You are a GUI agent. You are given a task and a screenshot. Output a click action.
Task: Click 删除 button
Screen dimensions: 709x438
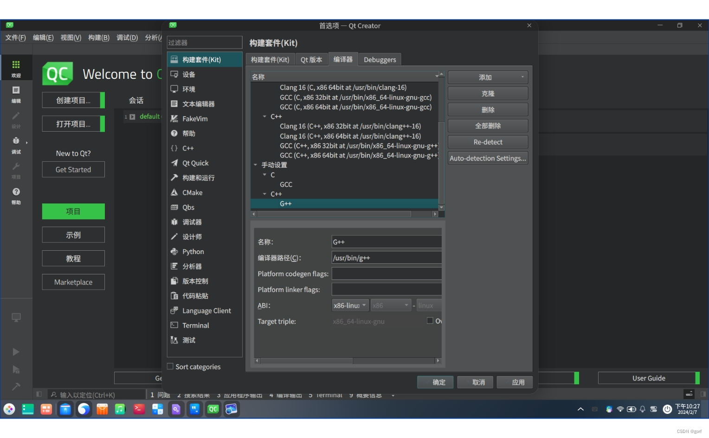point(488,110)
